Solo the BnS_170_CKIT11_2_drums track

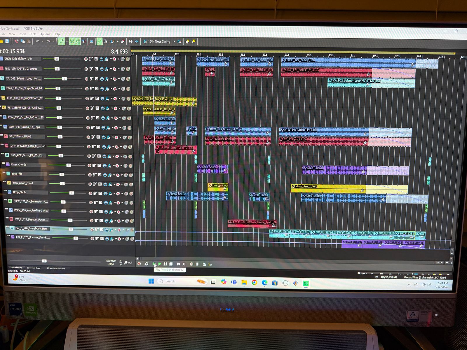coord(128,69)
